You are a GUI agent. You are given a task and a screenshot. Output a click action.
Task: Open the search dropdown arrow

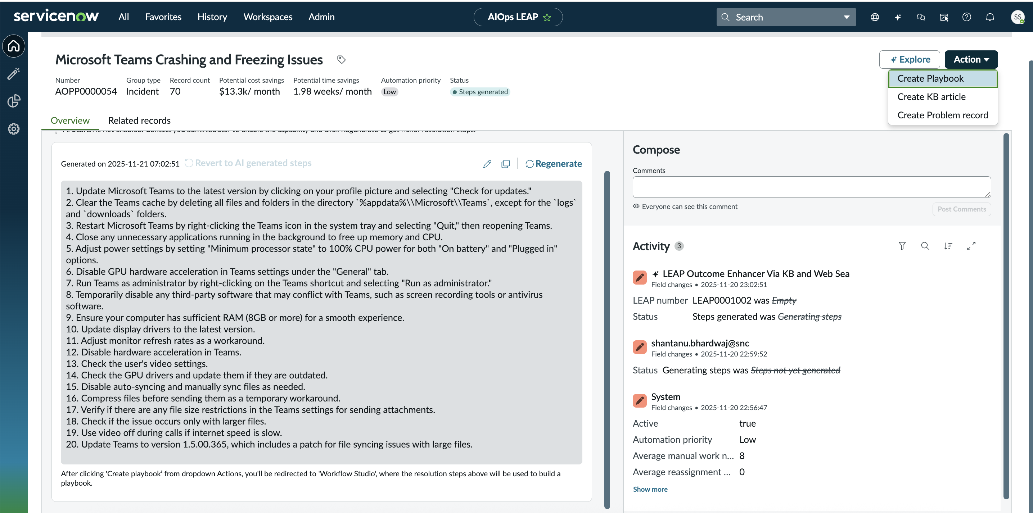tap(847, 17)
